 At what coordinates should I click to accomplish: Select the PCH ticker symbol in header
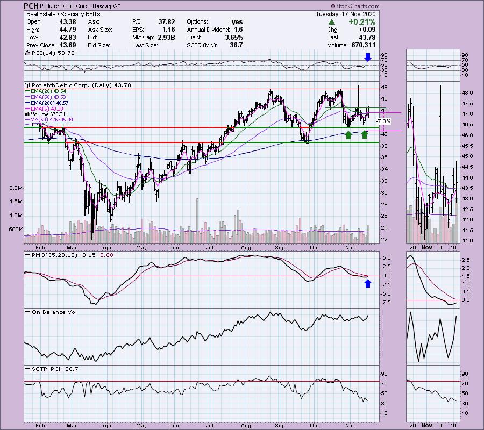[31, 6]
